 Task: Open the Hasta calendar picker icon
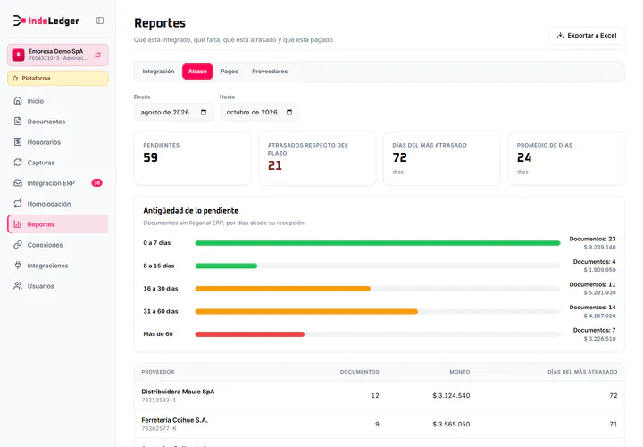point(289,112)
